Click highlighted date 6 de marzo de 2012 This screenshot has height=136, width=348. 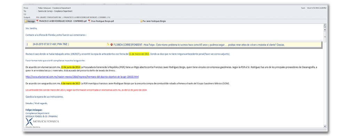tap(71, 83)
